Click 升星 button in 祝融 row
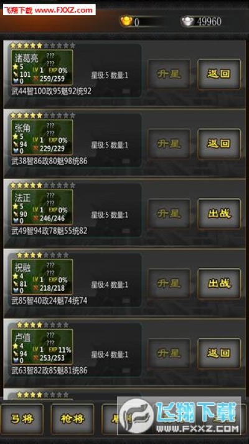Screen dimensions: 249x444 tap(169, 284)
